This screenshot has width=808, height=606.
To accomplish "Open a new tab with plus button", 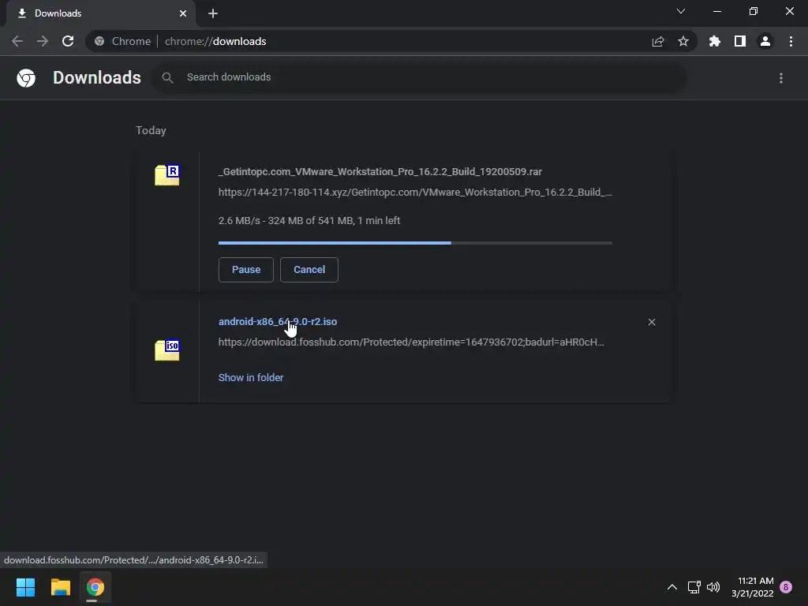I will [x=213, y=13].
